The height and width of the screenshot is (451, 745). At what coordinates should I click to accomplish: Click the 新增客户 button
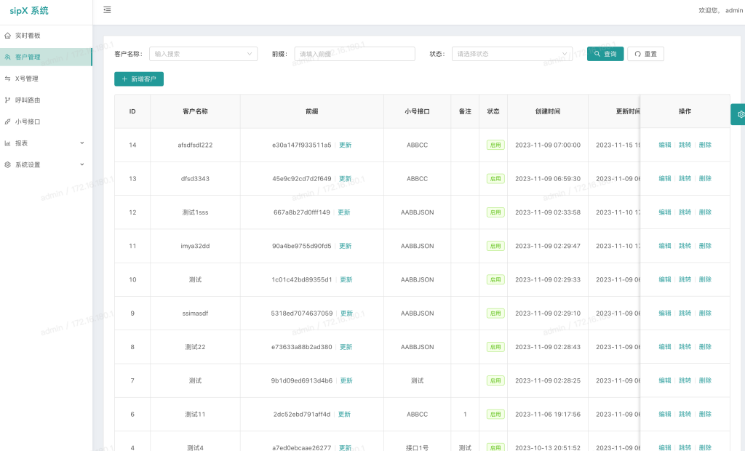pos(139,79)
